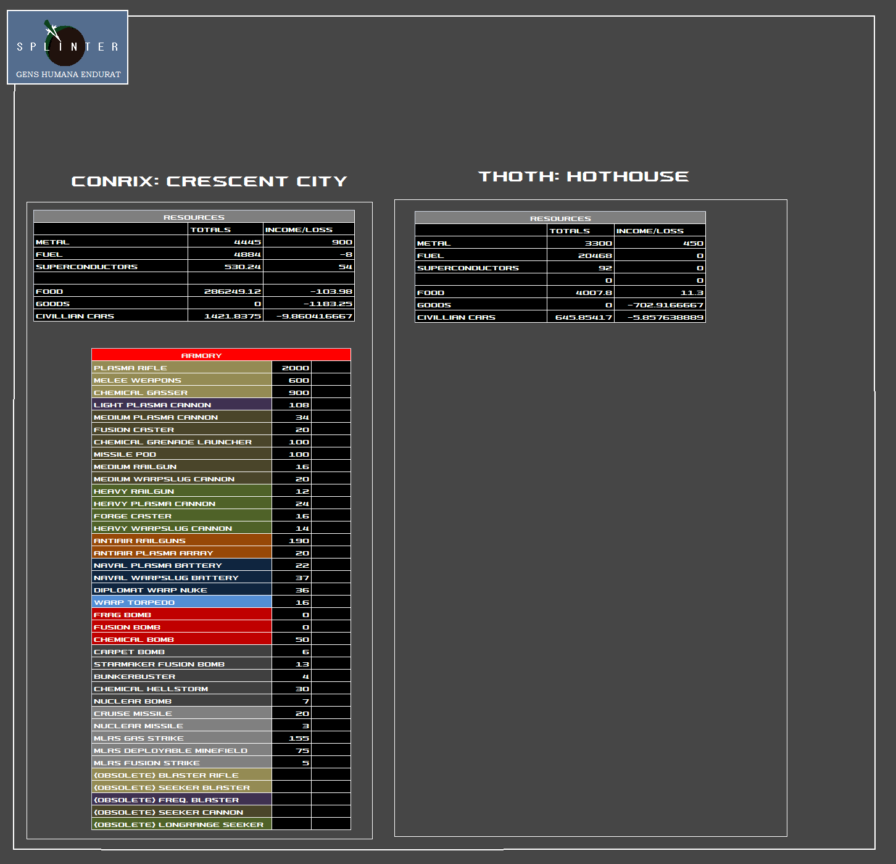Viewport: 896px width, 864px height.
Task: Click the red Armory table header
Action: (221, 355)
